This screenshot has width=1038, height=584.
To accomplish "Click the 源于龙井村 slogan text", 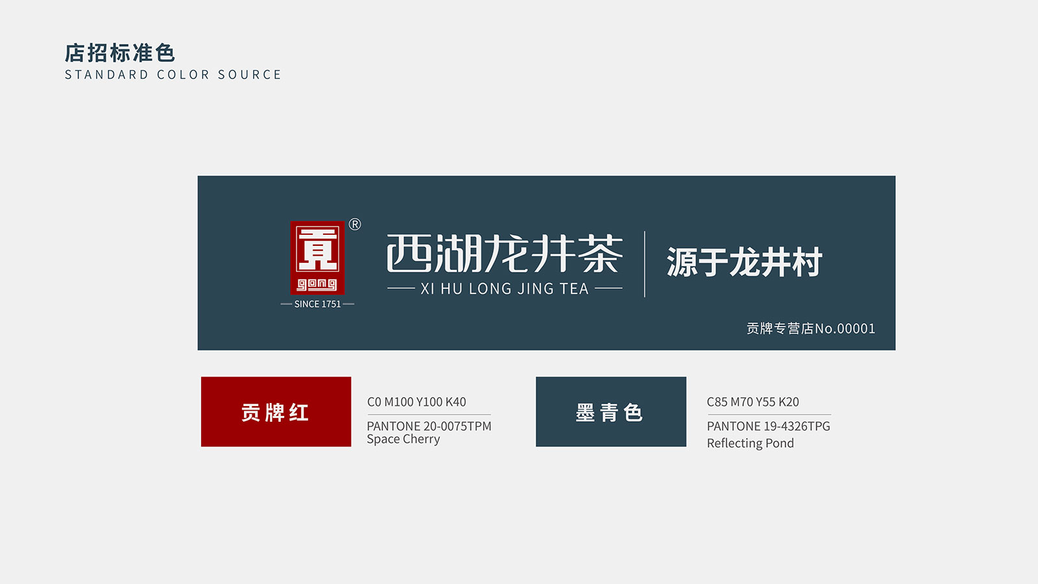I will point(744,262).
